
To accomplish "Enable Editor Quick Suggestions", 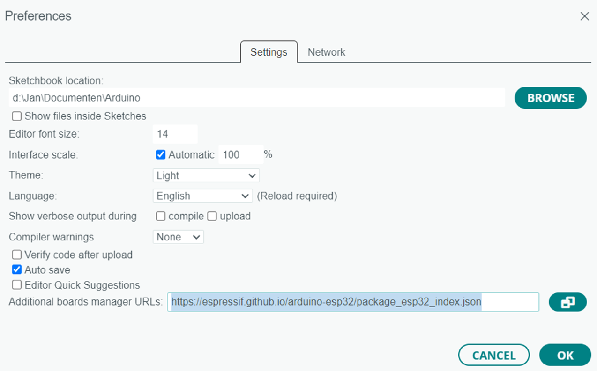I will (x=16, y=285).
